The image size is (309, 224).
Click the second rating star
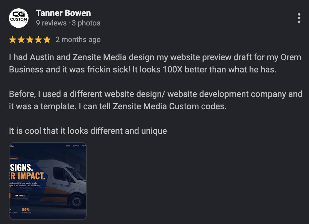coord(21,39)
